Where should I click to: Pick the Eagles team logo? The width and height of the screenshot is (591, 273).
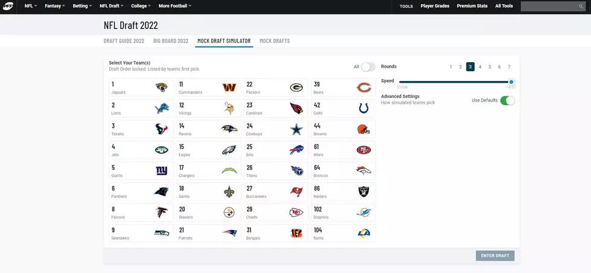click(x=229, y=150)
